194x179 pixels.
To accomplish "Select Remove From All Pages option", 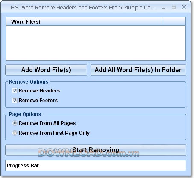I will (x=15, y=123).
